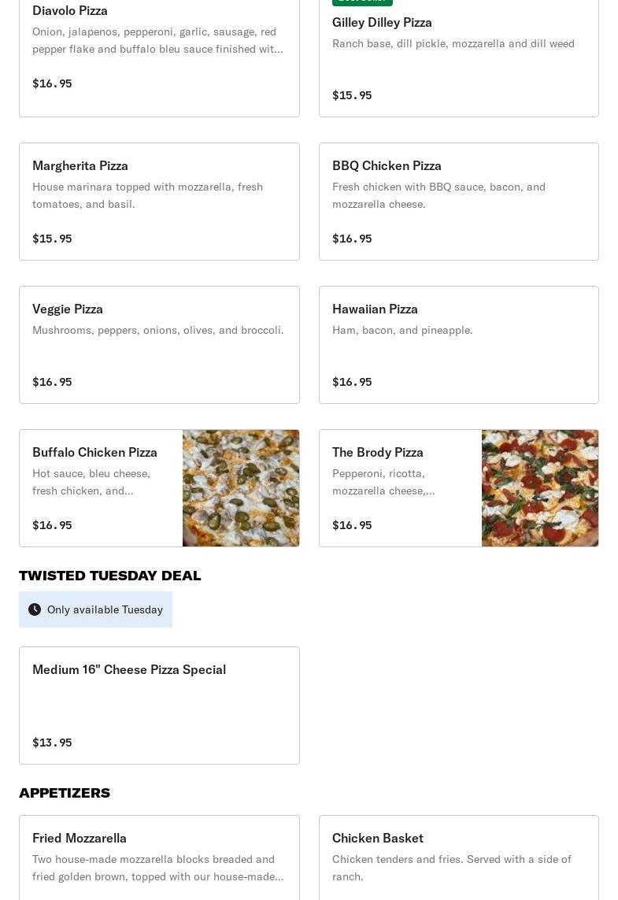Click the Only available Tuesday notice

point(95,609)
